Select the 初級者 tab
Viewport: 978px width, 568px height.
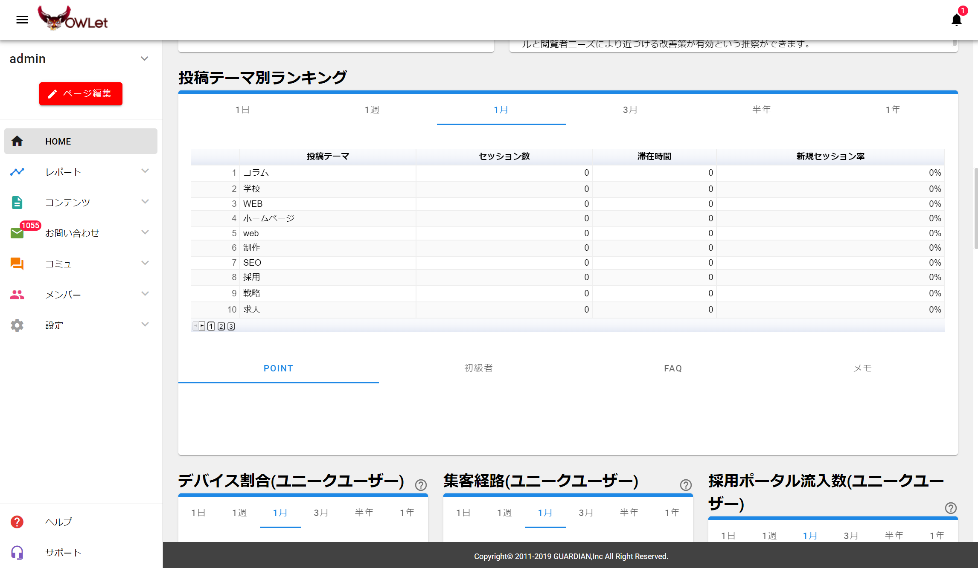click(x=479, y=368)
